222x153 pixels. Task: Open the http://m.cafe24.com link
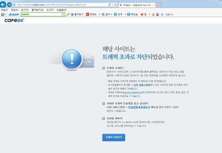[132, 93]
